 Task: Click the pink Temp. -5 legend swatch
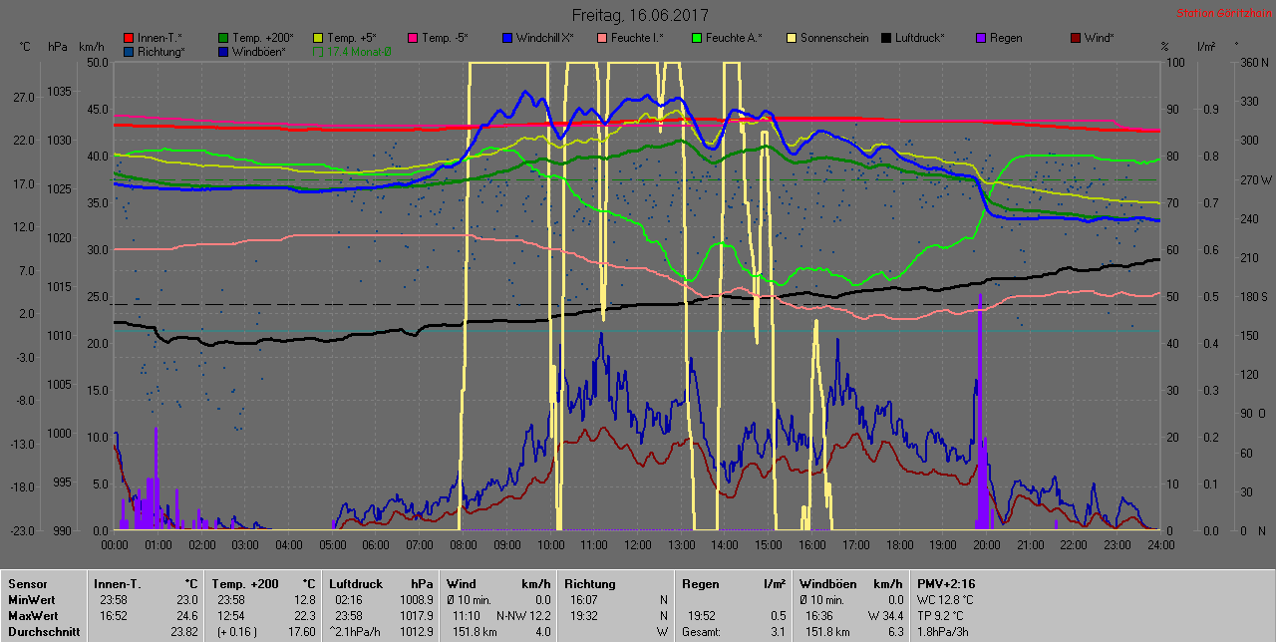point(413,38)
